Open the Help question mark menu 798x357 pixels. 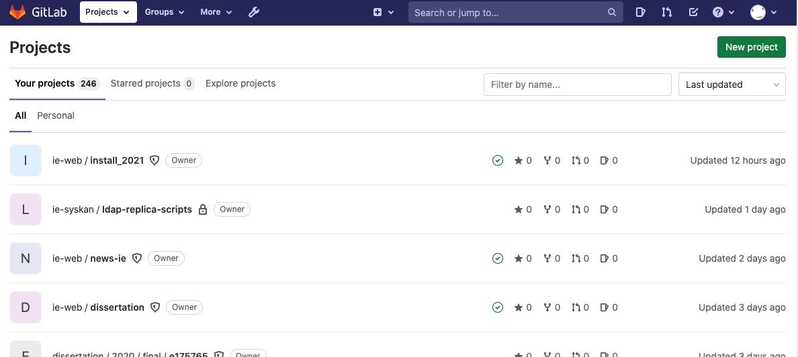723,12
